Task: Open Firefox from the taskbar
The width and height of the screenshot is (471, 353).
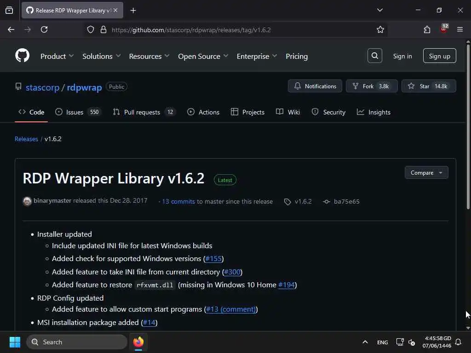Action: pyautogui.click(x=138, y=342)
